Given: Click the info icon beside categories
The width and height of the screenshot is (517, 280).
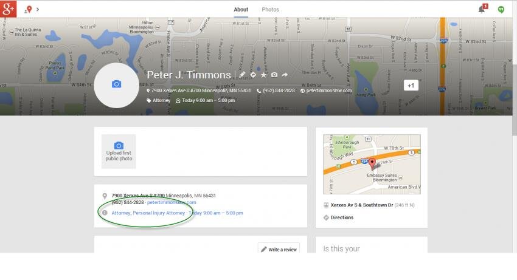Looking at the screenshot, I should pos(105,213).
